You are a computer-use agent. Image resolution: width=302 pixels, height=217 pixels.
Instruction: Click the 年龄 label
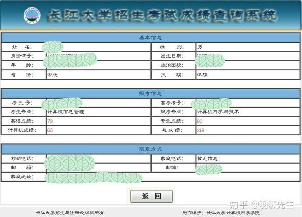pyautogui.click(x=22, y=65)
